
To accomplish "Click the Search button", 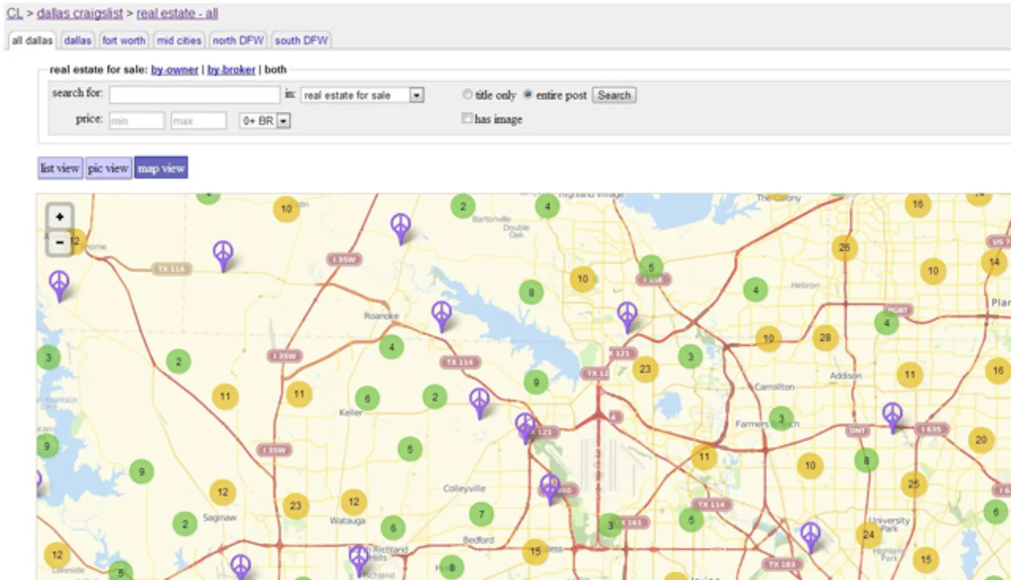I will (x=614, y=95).
